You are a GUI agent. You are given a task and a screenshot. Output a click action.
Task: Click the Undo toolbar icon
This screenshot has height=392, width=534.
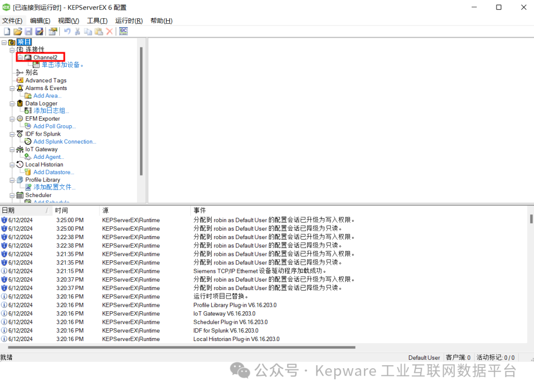67,32
